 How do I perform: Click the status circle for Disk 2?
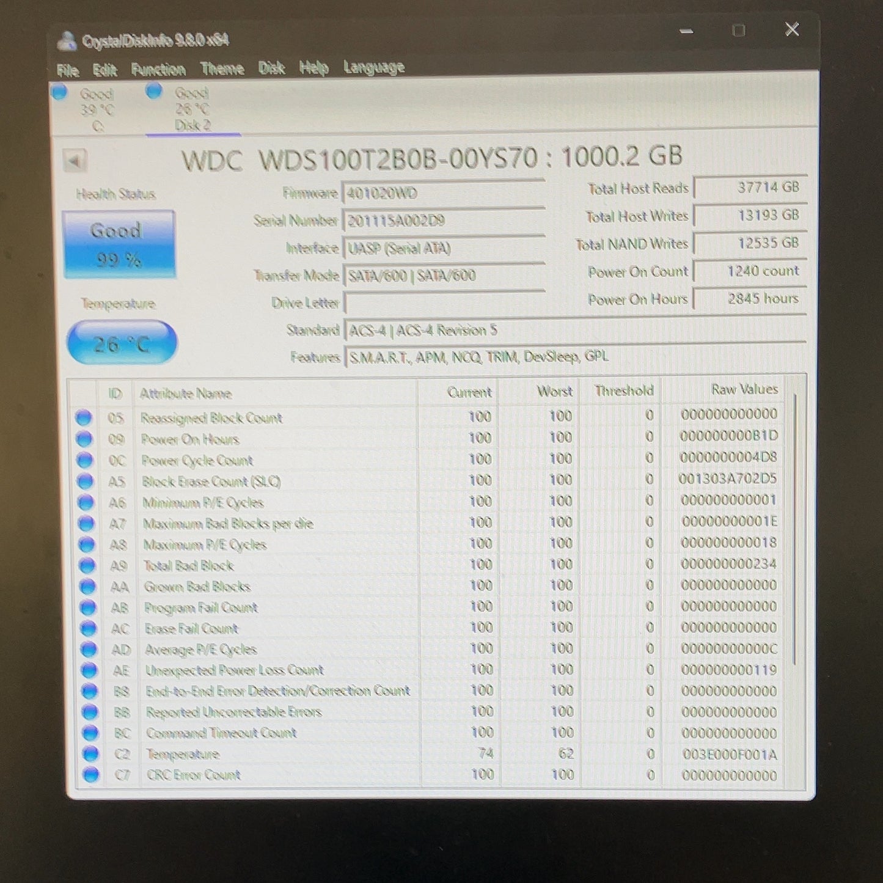(x=154, y=91)
